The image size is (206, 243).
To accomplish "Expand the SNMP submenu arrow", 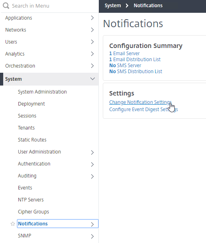I will coord(92,236).
